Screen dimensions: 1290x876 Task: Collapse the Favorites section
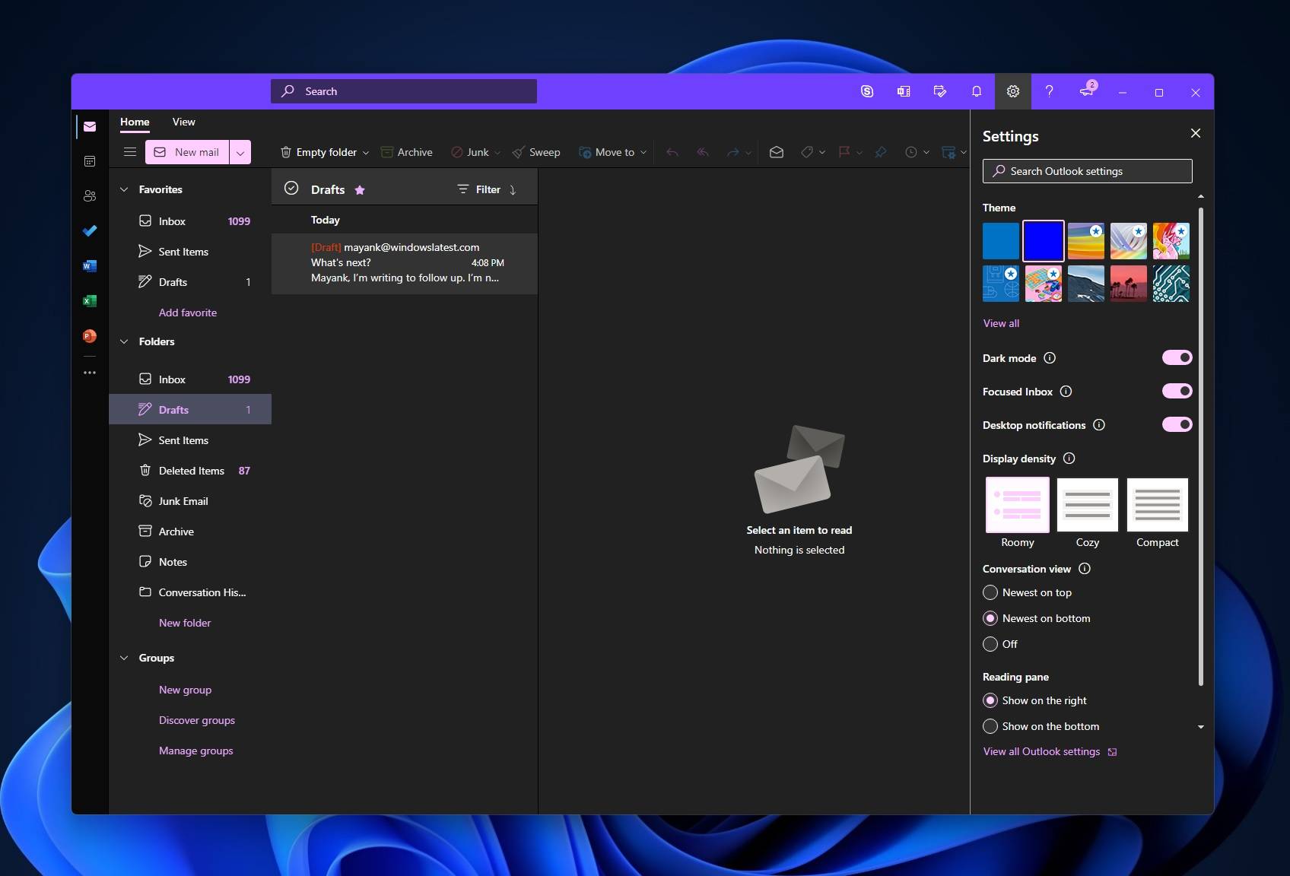(124, 189)
